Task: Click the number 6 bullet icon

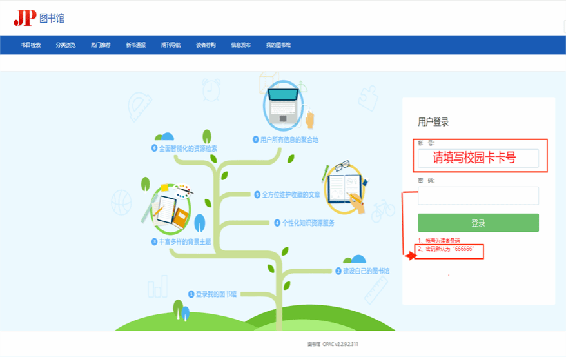Action: click(154, 148)
